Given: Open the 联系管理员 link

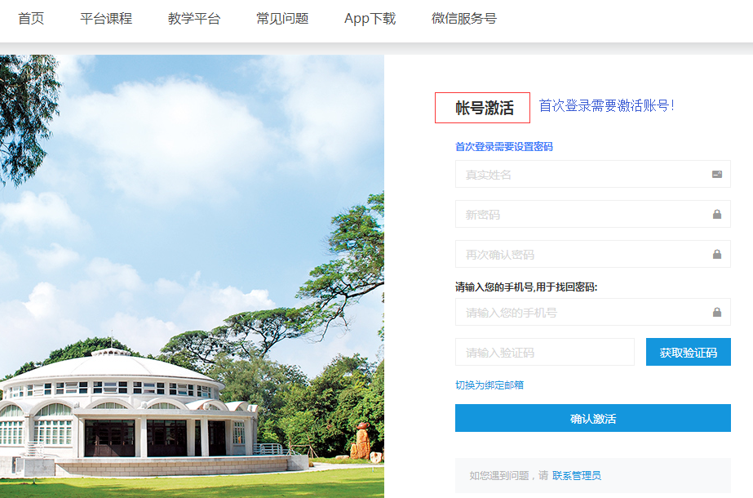Looking at the screenshot, I should click(x=576, y=475).
